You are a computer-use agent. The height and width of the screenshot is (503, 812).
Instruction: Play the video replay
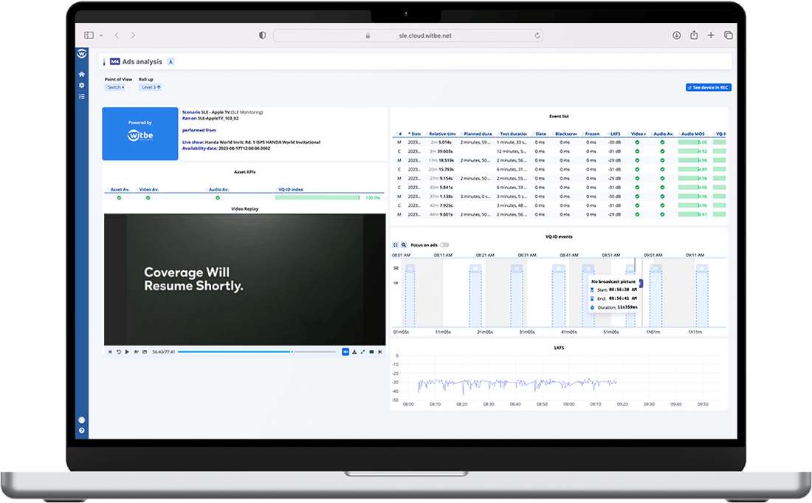127,352
